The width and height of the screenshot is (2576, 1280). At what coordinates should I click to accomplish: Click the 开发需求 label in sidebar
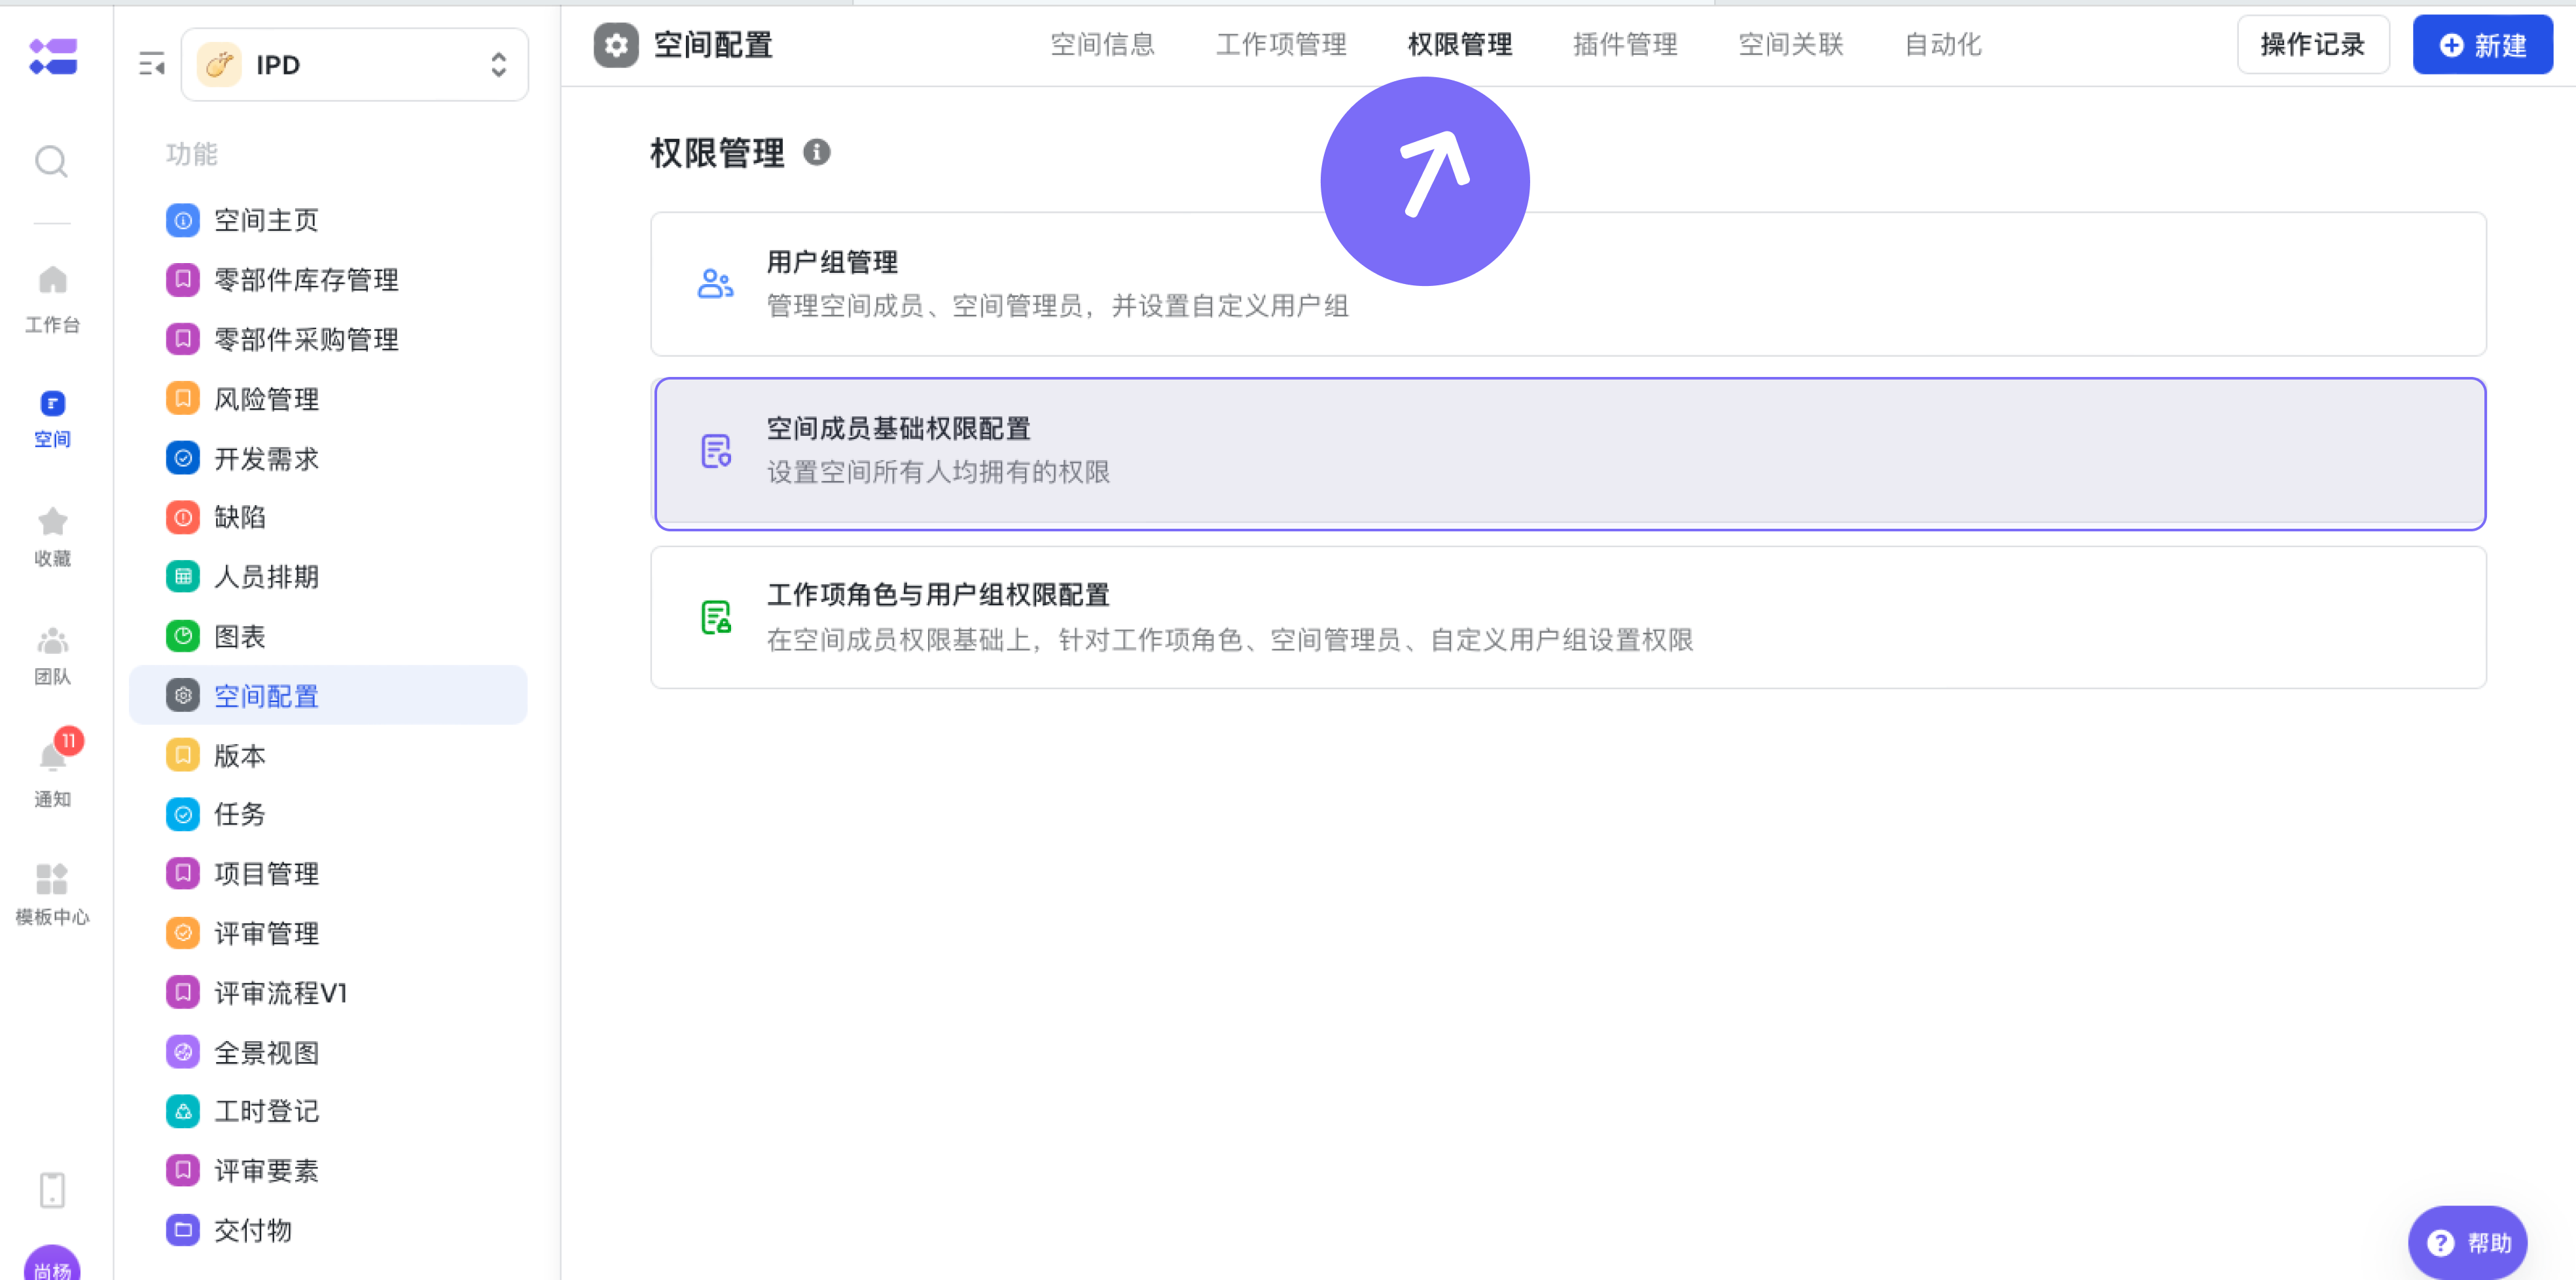[267, 458]
